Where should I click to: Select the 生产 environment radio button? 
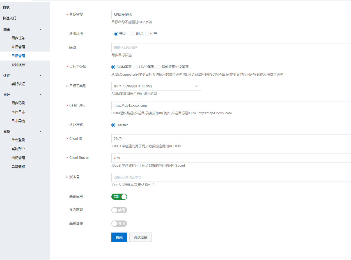click(x=147, y=34)
